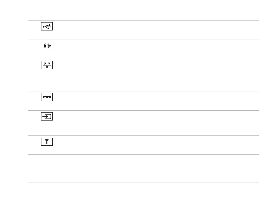Click the empty cell beside the audio icon
This screenshot has width=278, height=197.
pyautogui.click(x=156, y=49)
